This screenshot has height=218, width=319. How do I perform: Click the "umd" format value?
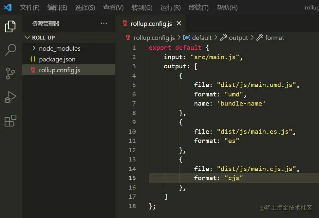tap(234, 94)
